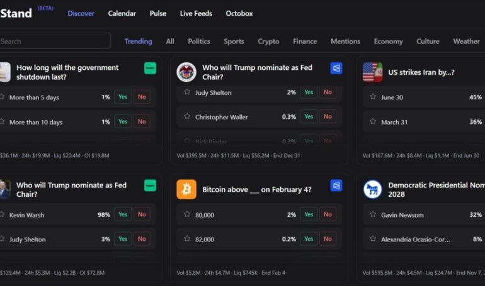
Task: Click the US-Iran flag thumbnail
Action: point(372,72)
